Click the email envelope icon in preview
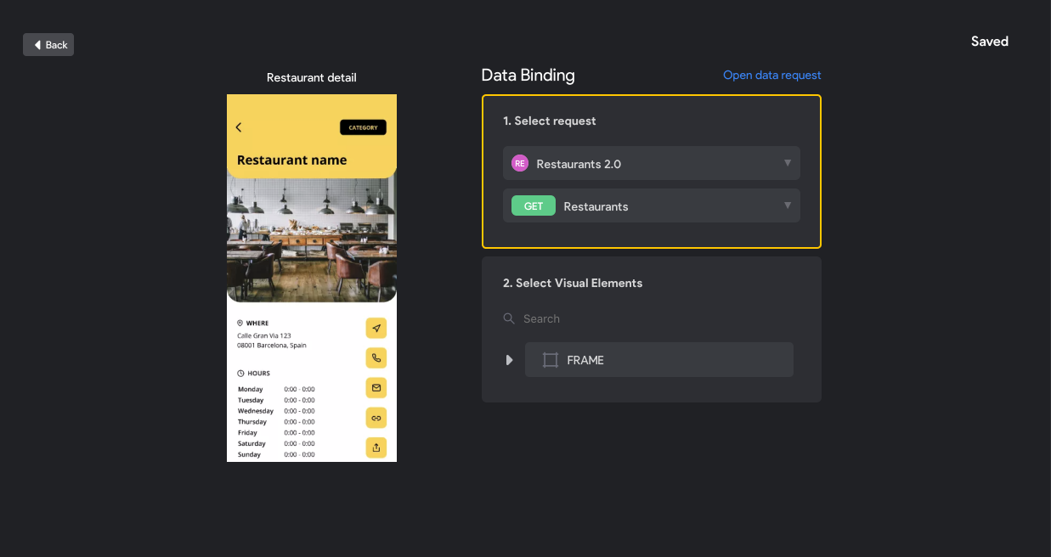1051x557 pixels. pos(376,387)
